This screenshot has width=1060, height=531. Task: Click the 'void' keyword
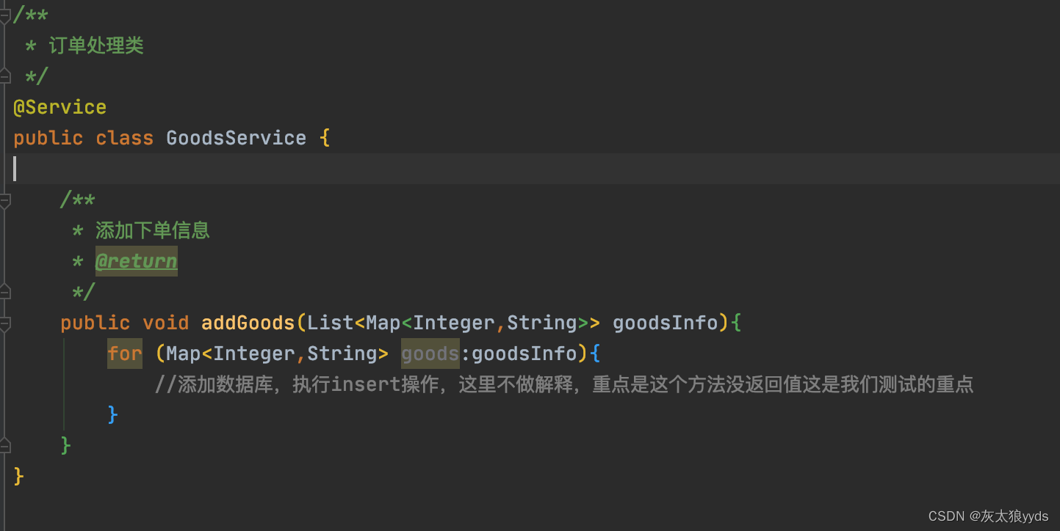pos(165,323)
